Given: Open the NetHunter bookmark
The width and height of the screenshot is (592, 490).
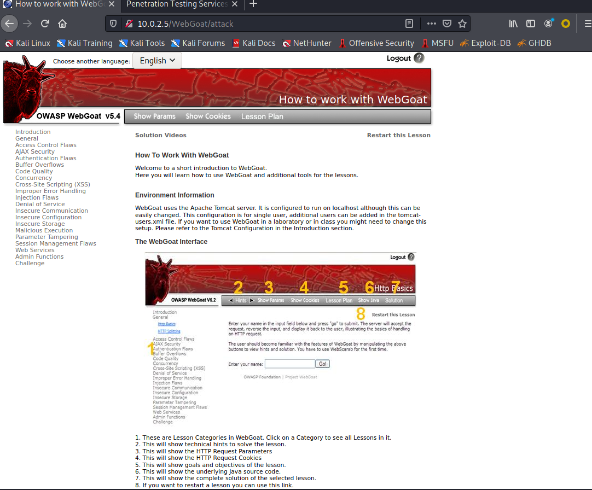Looking at the screenshot, I should [307, 43].
